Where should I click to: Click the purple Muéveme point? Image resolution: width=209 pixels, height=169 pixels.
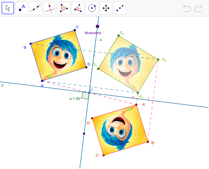point(97,26)
